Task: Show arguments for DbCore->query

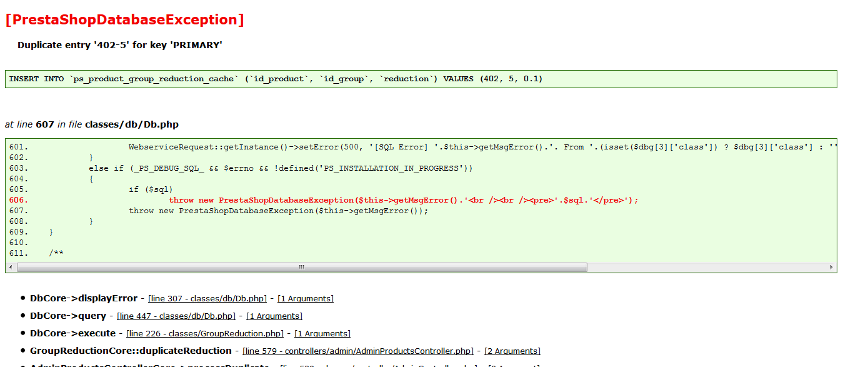Action: click(274, 316)
